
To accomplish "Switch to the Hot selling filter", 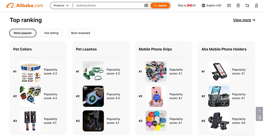I will tap(51, 33).
